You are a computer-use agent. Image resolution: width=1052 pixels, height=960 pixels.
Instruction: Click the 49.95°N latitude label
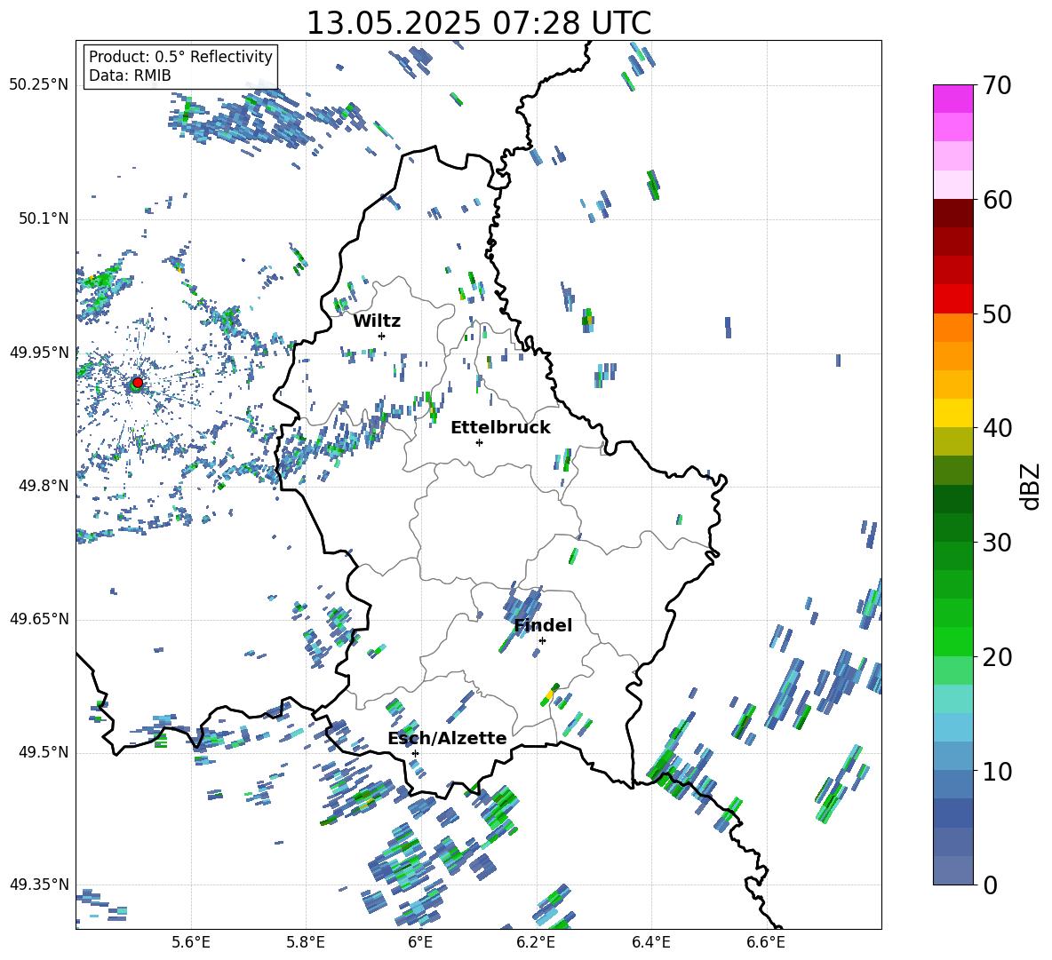[39, 352]
